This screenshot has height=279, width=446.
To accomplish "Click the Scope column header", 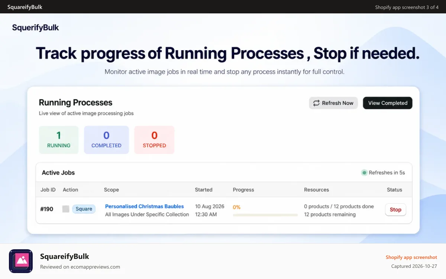I will (x=111, y=190).
